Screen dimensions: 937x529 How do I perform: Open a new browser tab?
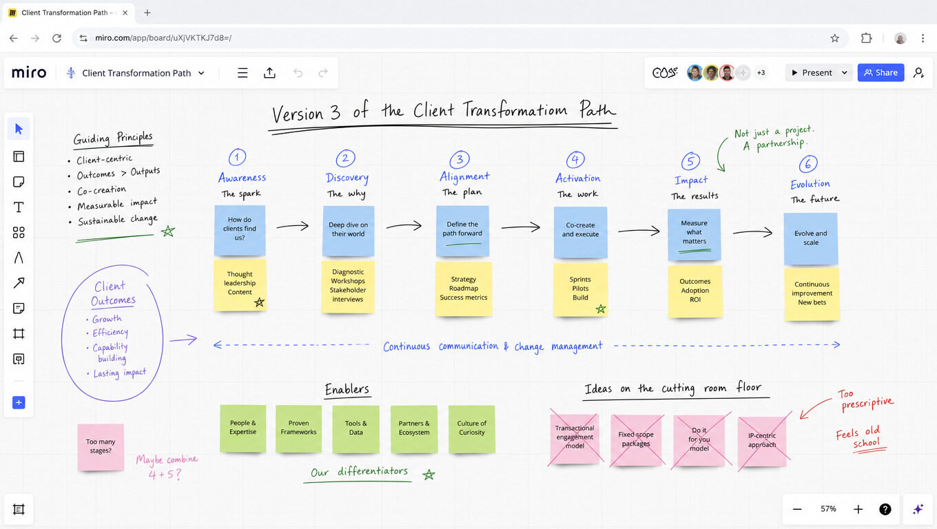click(147, 12)
